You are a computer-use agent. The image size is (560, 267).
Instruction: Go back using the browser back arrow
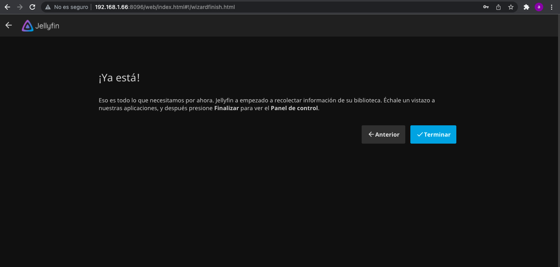(7, 7)
